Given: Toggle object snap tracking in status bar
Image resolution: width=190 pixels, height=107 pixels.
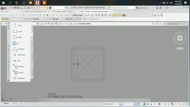Looking at the screenshot, I should [135, 104].
